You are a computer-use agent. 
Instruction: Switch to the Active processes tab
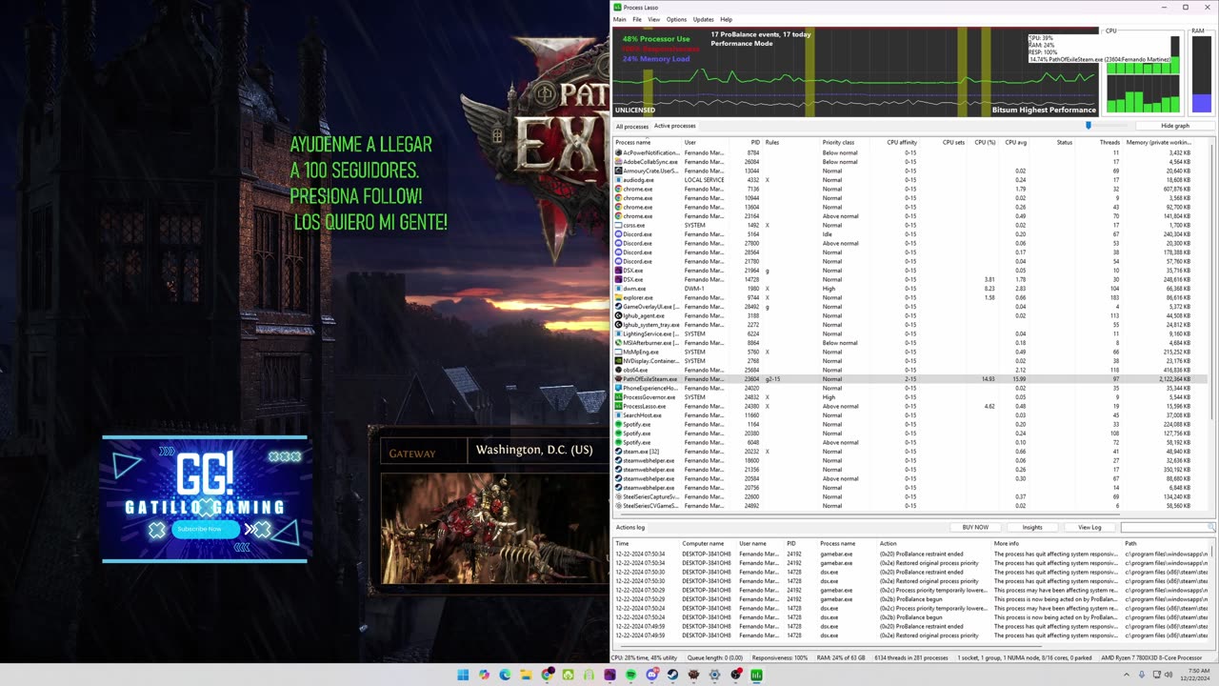pos(674,126)
